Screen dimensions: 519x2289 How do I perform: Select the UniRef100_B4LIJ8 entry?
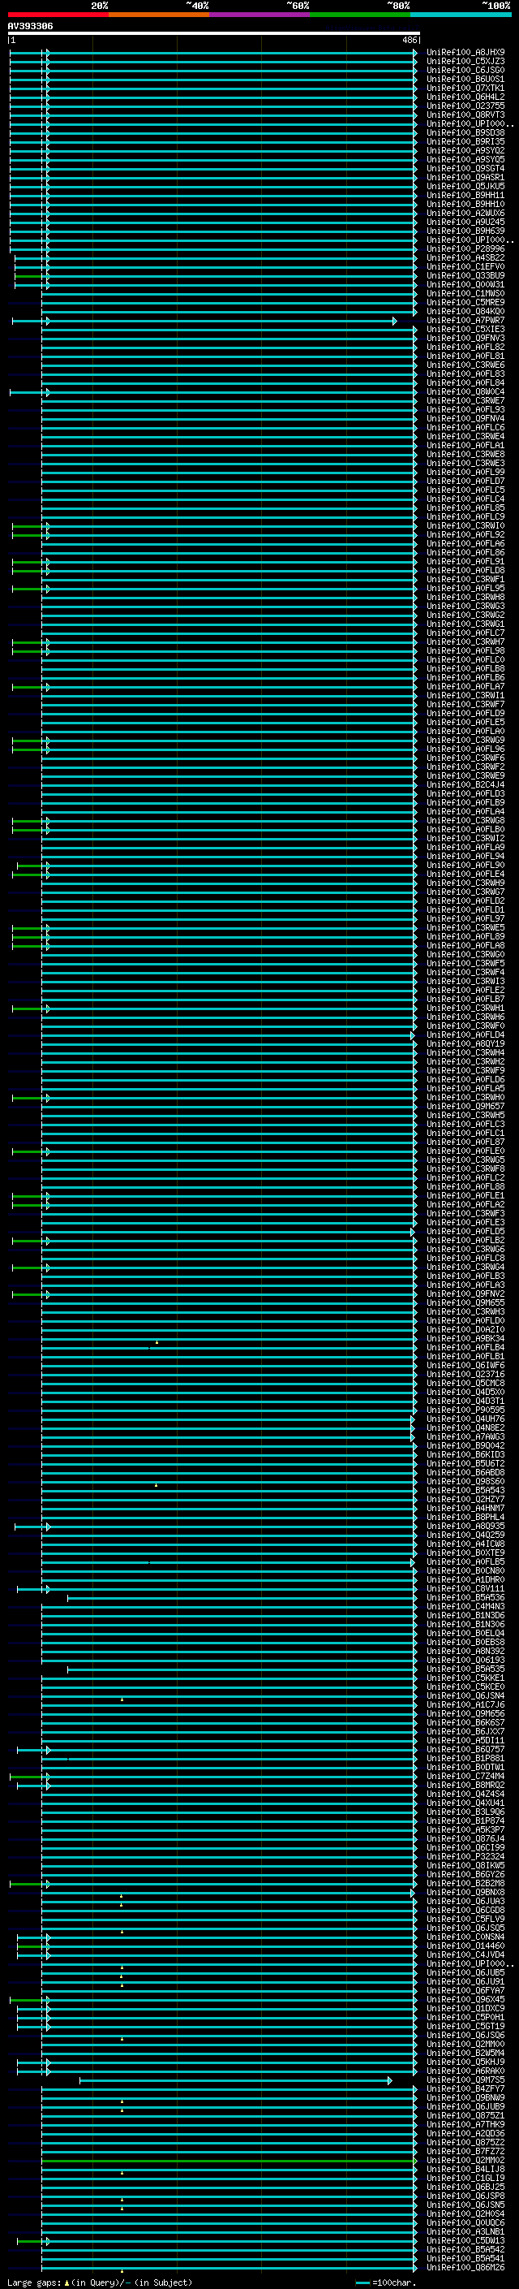click(465, 2169)
